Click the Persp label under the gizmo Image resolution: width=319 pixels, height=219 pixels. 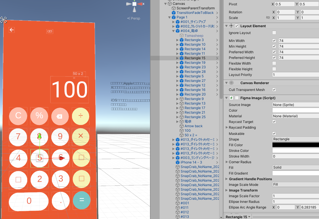(x=135, y=18)
